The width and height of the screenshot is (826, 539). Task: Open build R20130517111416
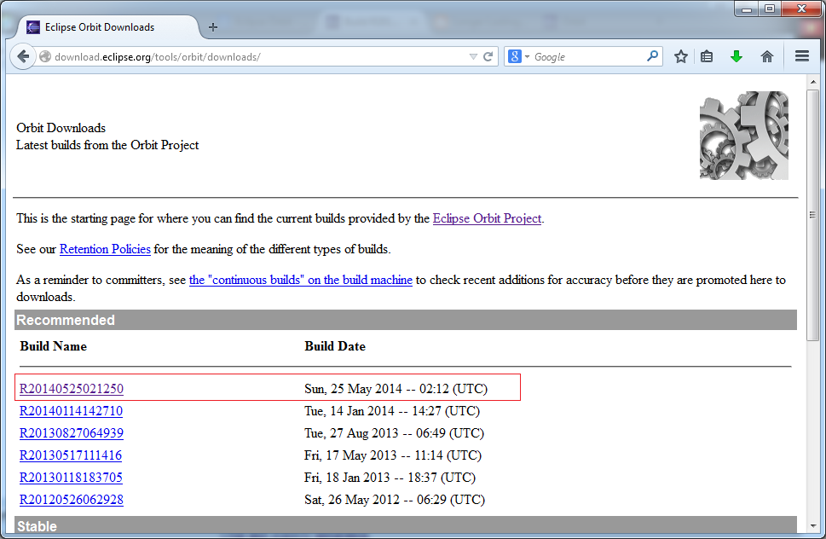click(71, 455)
